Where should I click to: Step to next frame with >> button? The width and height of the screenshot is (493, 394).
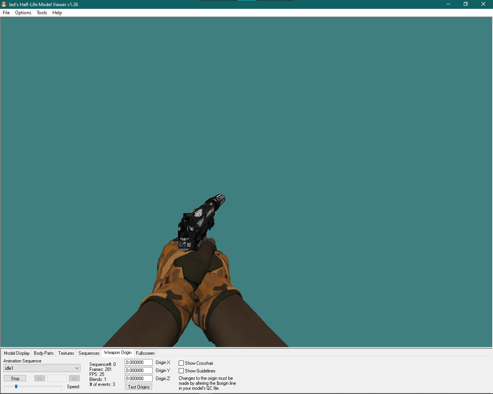click(x=74, y=379)
